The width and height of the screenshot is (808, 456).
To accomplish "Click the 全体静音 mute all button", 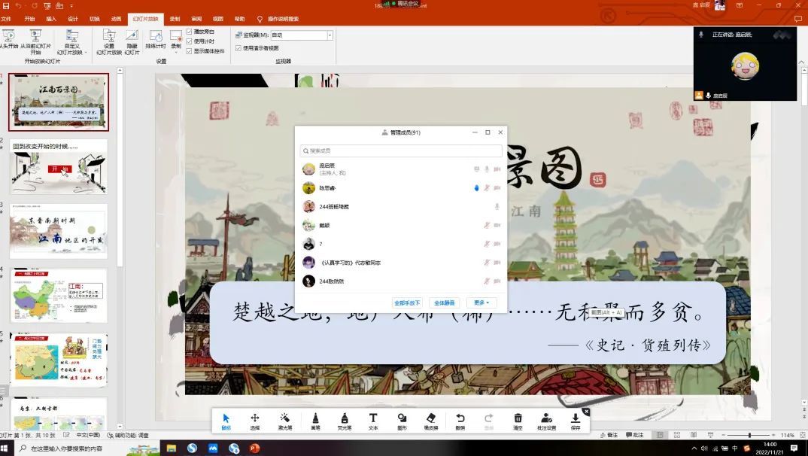I will click(x=444, y=302).
